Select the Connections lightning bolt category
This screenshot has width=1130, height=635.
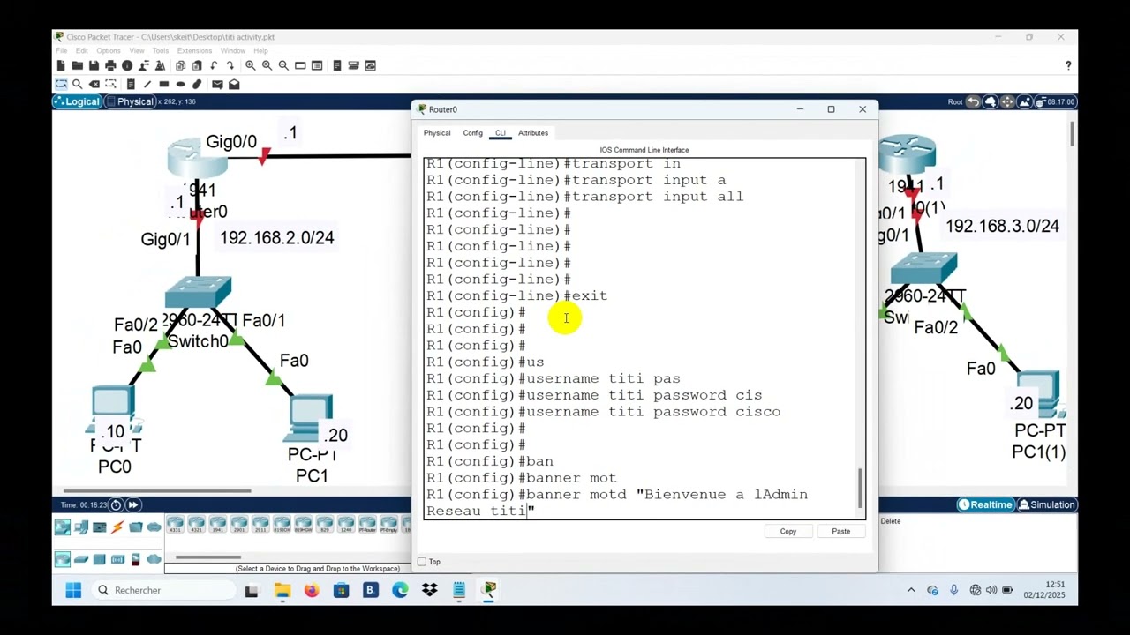(117, 527)
